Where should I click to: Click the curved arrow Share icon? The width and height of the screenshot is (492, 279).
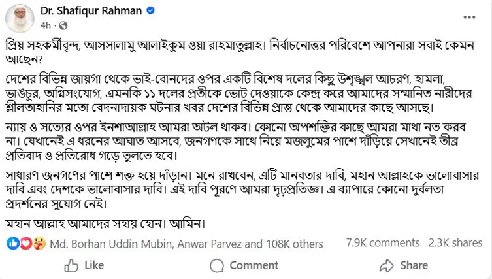(387, 265)
